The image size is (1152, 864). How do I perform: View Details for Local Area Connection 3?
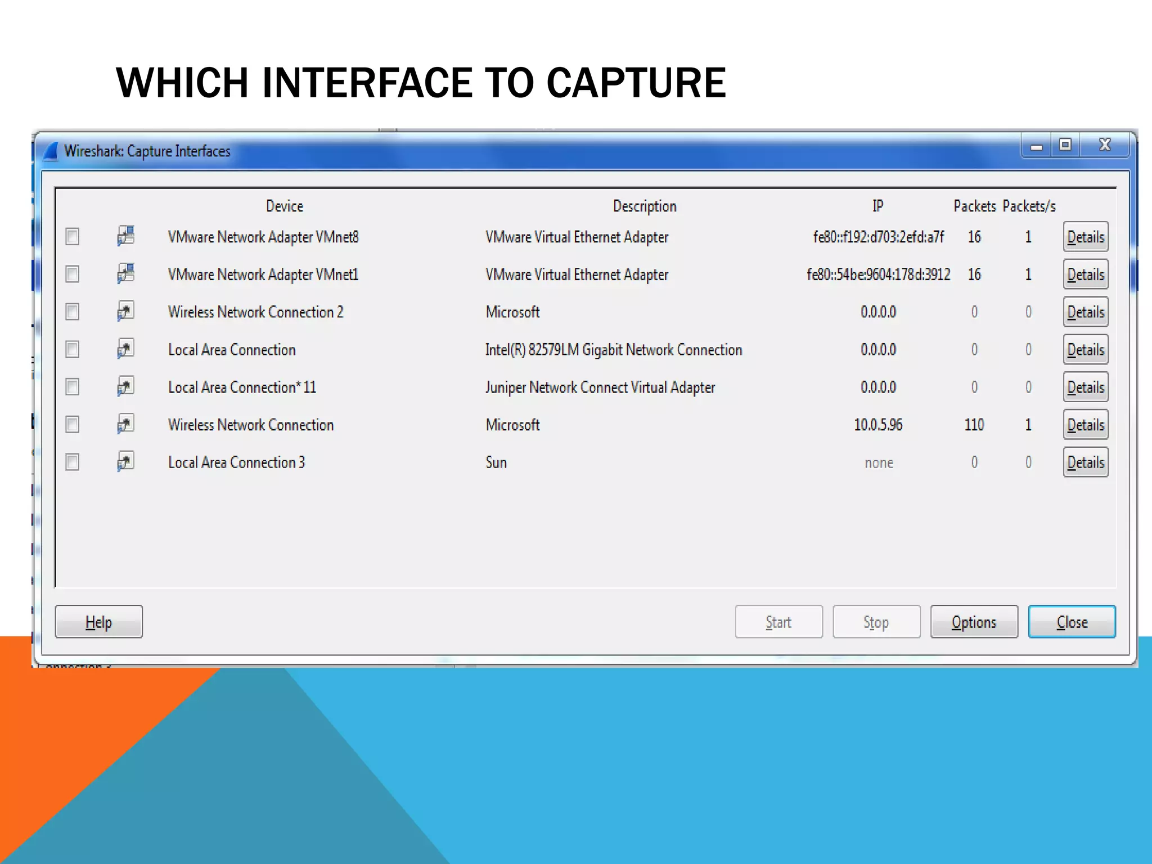tap(1086, 462)
